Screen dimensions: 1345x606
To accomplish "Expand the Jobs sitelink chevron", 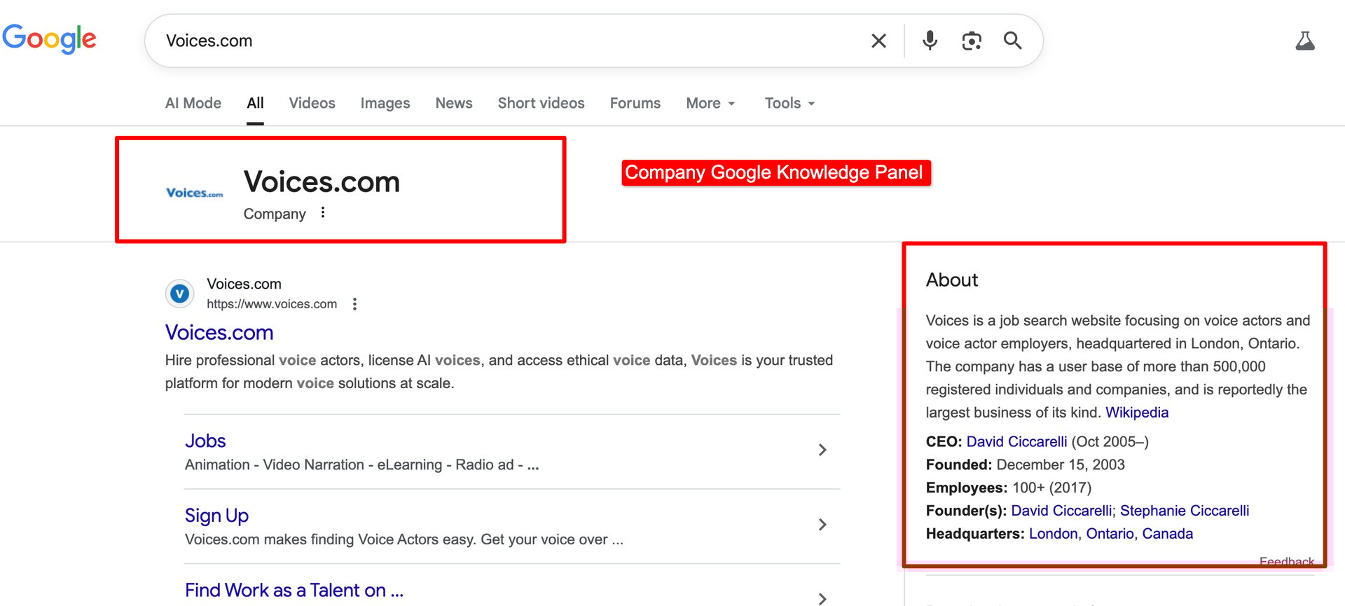I will (822, 450).
